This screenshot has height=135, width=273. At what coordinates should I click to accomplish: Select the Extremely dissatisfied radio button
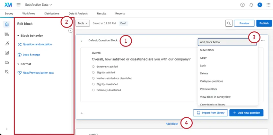(x=93, y=90)
